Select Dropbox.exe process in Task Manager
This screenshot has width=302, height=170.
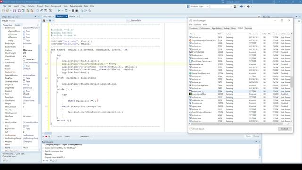[240, 103]
